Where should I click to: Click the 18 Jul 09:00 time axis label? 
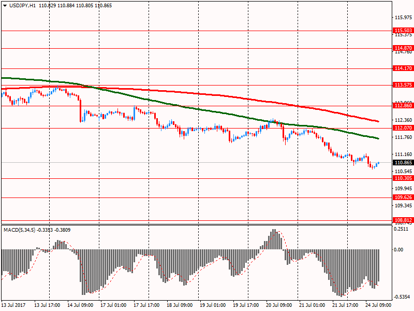point(180,305)
